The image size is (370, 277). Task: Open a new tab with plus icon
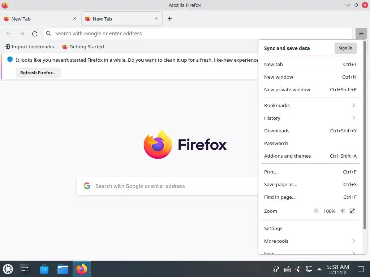(x=170, y=19)
